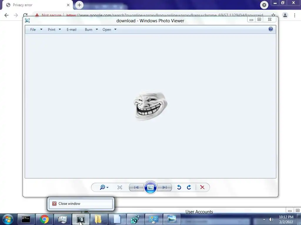Click Chrome's forward arrow

(16, 15)
